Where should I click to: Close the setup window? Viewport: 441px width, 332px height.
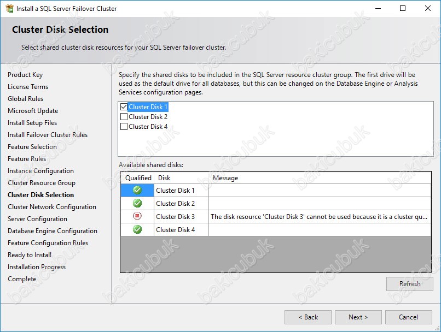point(428,8)
